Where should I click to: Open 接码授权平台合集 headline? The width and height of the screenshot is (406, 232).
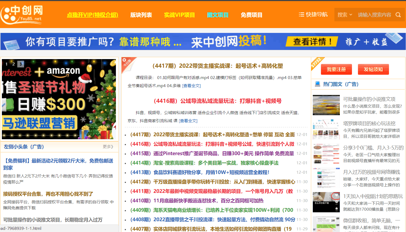[48, 194]
